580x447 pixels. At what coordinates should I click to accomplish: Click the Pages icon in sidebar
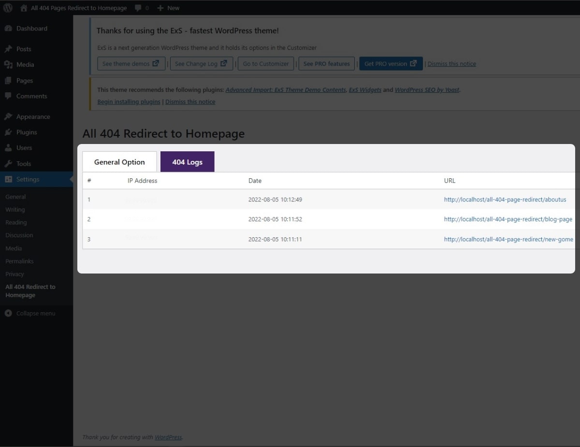[x=8, y=80]
